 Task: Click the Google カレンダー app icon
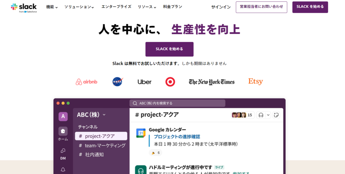(x=141, y=133)
